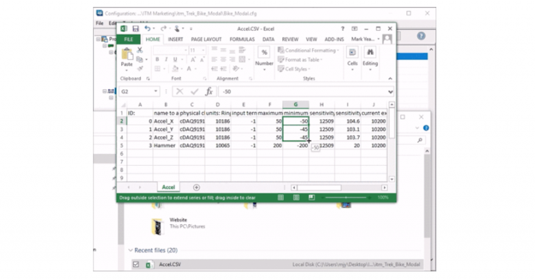Click the Decrease Font Size icon

coord(202,59)
